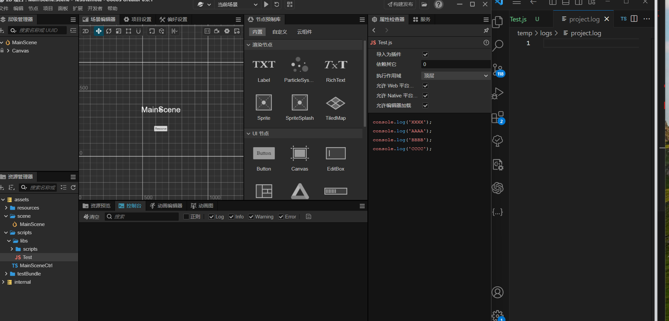Click the refresh assets icon

click(73, 187)
